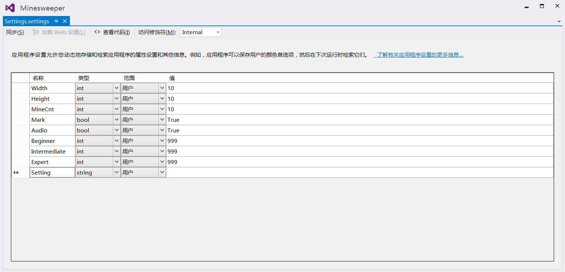Click the 值 column header
The image size is (565, 272).
[360, 78]
